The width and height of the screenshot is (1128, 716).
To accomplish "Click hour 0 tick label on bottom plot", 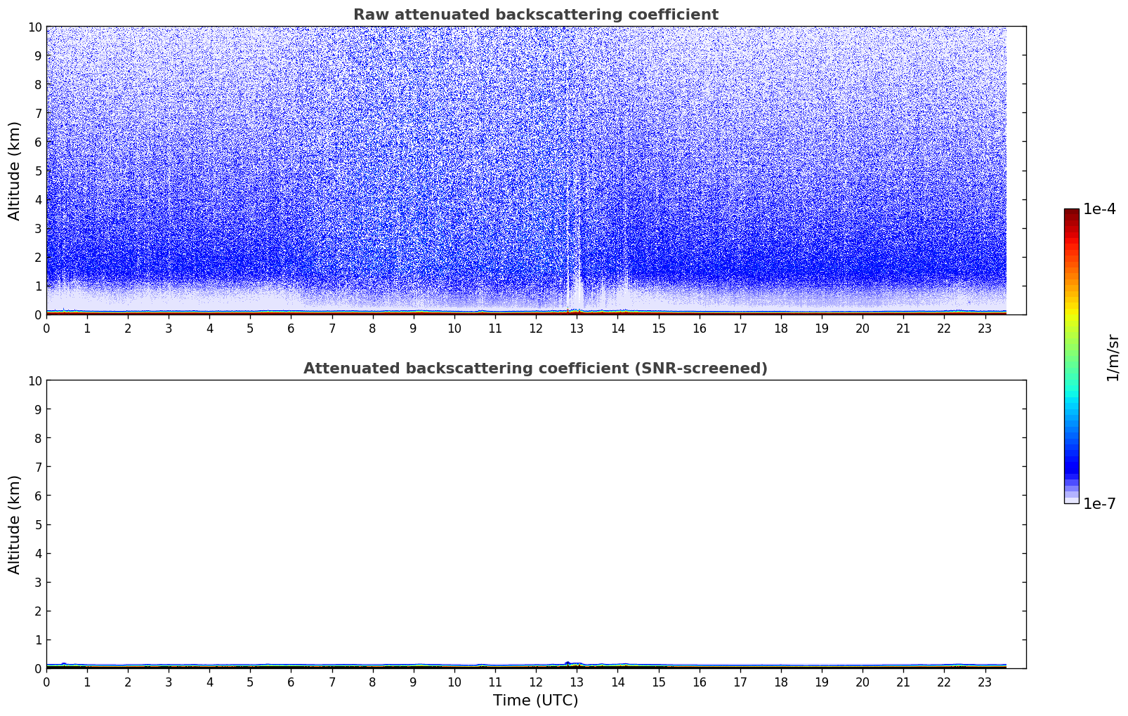I will (x=46, y=682).
